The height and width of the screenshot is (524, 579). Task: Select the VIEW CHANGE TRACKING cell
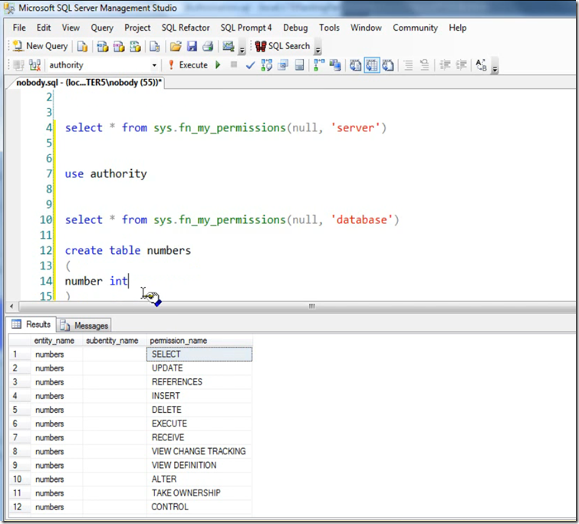[x=199, y=451]
